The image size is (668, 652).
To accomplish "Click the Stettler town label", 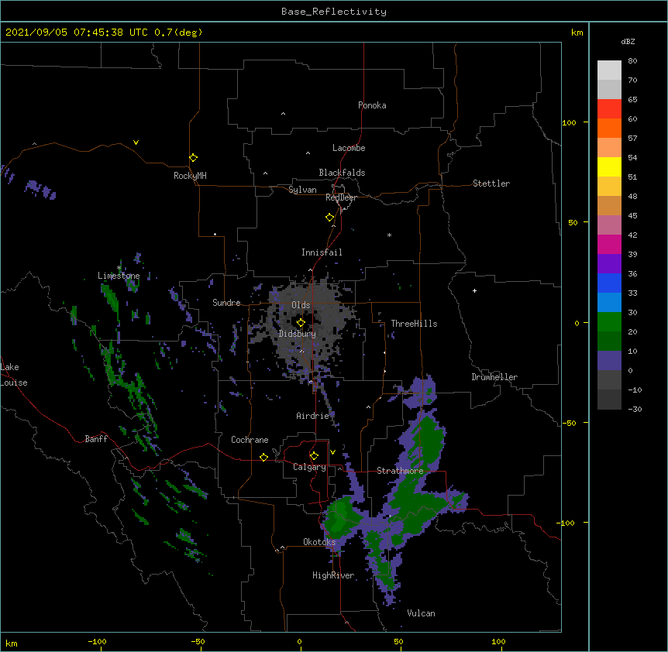I will pyautogui.click(x=491, y=184).
